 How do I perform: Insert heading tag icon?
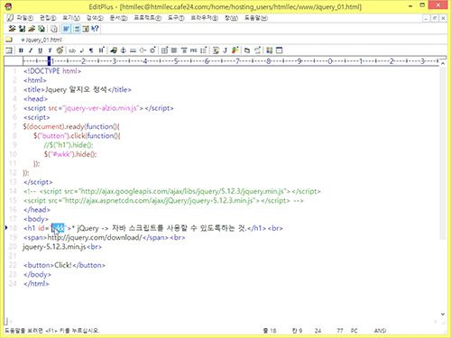tap(101, 50)
